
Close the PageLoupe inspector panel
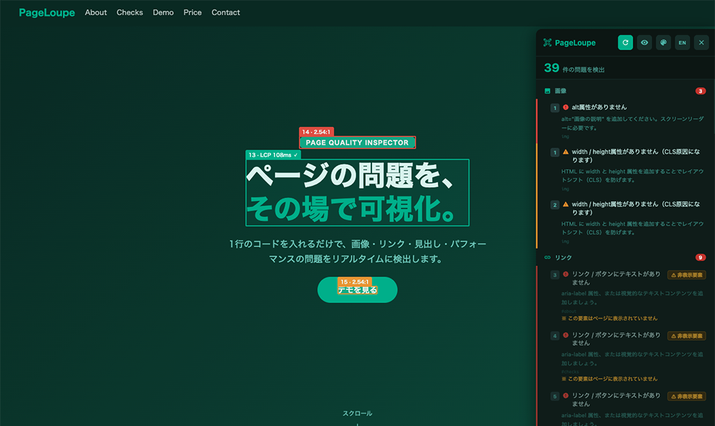coord(701,43)
